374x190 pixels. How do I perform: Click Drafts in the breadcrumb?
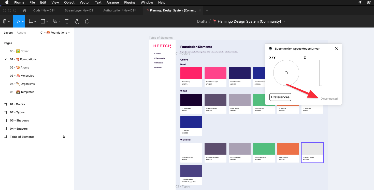click(x=202, y=22)
